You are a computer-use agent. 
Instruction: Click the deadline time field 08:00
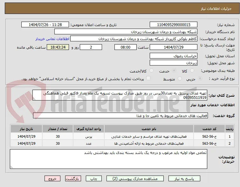point(126,47)
